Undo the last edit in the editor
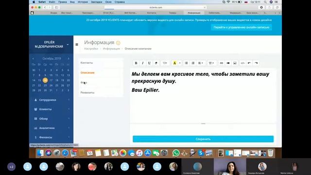Image resolution: width=311 pixels, height=175 pixels. click(249, 63)
